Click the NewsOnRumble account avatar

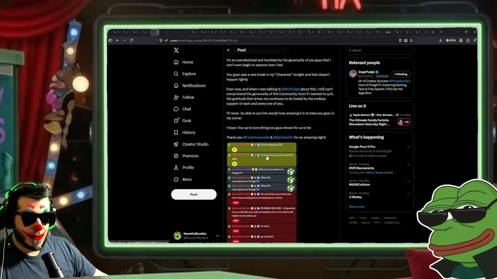177,236
